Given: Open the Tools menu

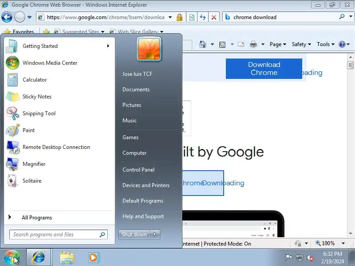Looking at the screenshot, I should click(x=326, y=44).
